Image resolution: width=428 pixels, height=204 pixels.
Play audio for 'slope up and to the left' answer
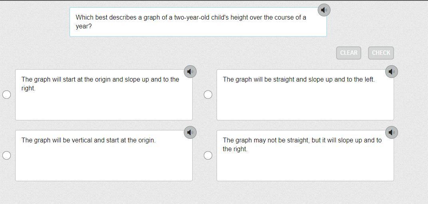pyautogui.click(x=392, y=72)
